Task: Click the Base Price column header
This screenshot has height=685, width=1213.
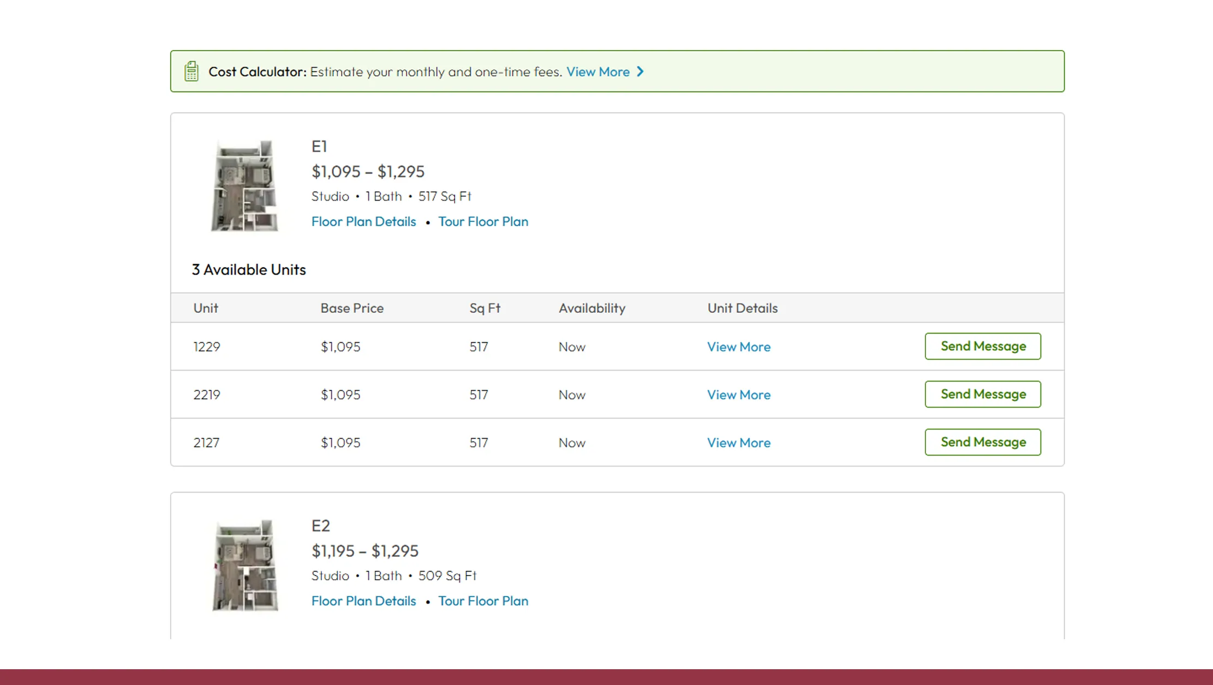Action: coord(352,308)
